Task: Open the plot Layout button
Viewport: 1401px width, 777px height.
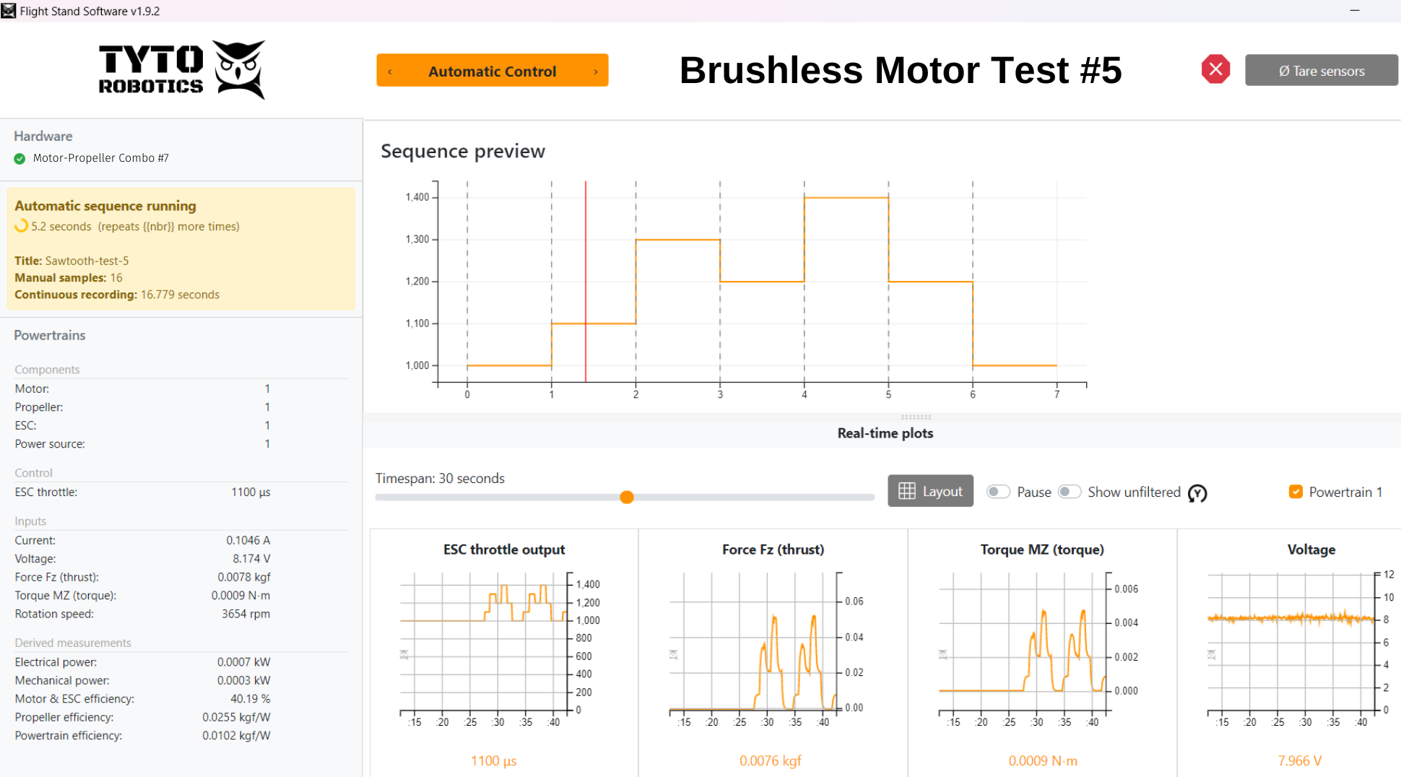Action: point(930,491)
